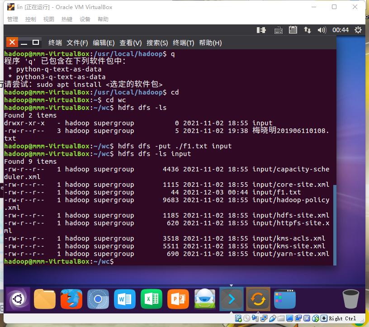
Task: Click the input/kms-site.xml listing line
Action: click(x=165, y=246)
